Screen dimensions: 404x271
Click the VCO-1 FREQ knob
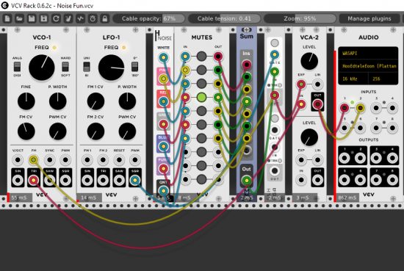coord(41,68)
